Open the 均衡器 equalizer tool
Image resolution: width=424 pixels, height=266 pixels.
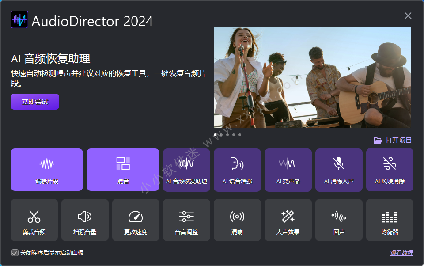coord(390,220)
